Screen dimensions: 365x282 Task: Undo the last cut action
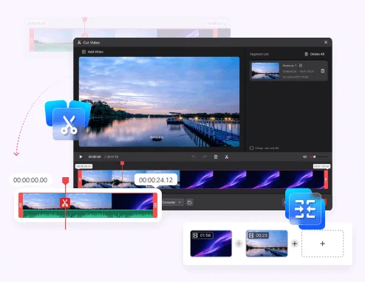(x=194, y=157)
